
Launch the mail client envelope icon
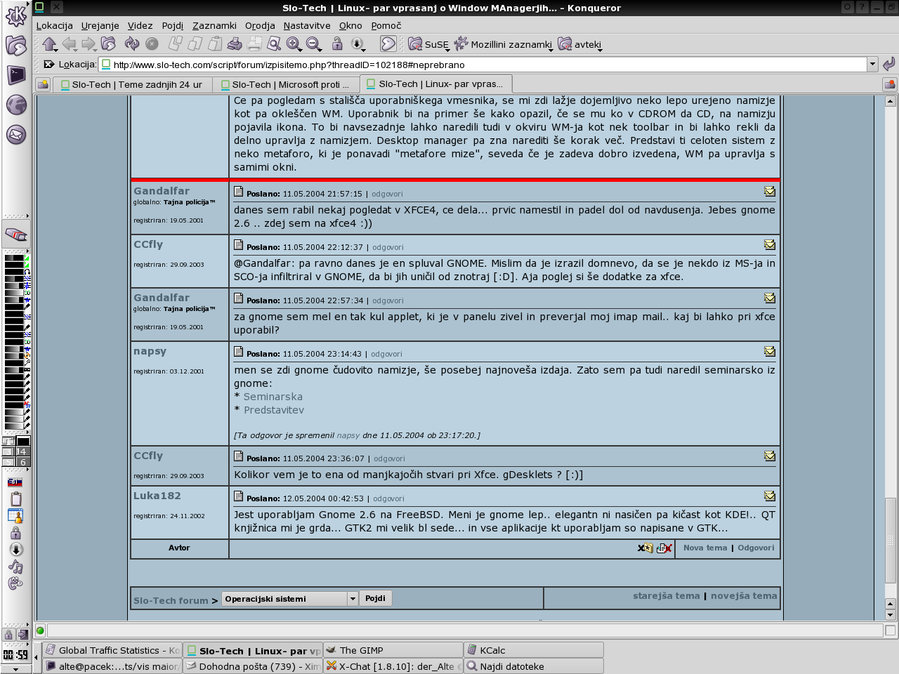tap(16, 134)
